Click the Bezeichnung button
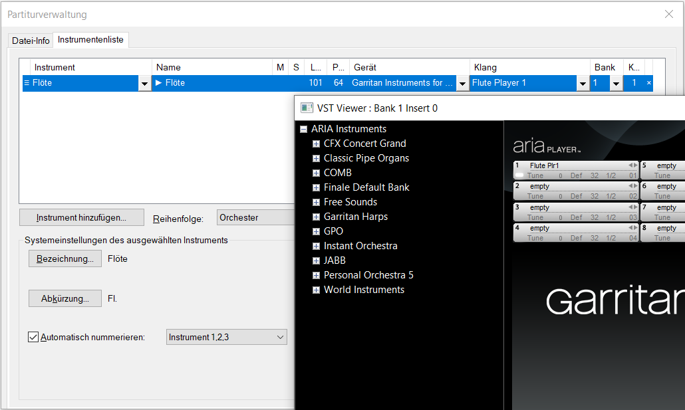Image resolution: width=685 pixels, height=410 pixels. tap(65, 258)
